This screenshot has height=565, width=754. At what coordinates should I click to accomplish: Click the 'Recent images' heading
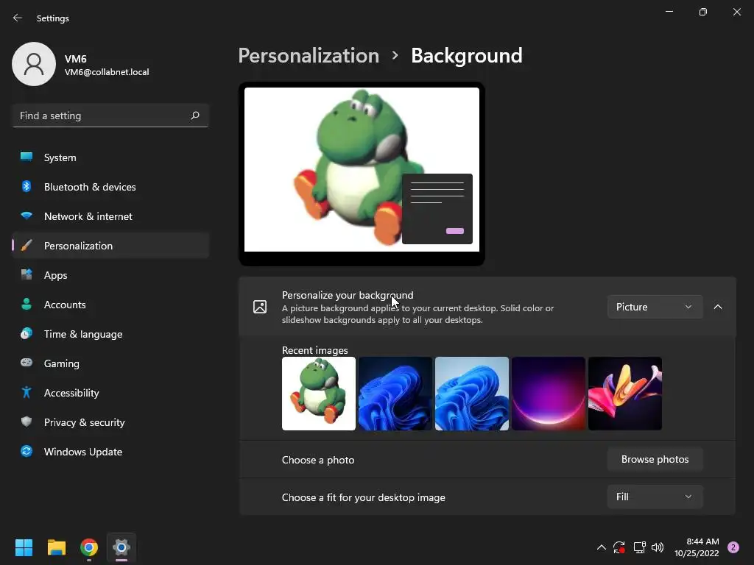coord(314,350)
